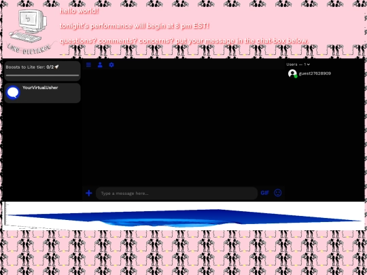Open the YourVirtualUsher chat room
Viewport: 367px width, 275px height.
click(x=42, y=93)
